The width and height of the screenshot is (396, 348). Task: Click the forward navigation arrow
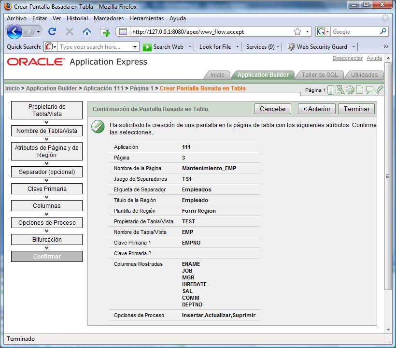tap(29, 31)
